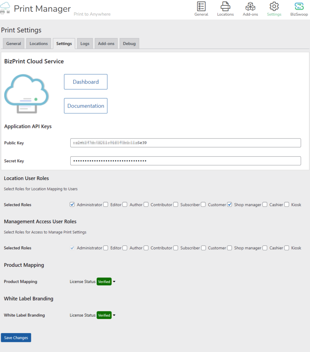Viewport: 310px width, 352px height.
Task: Click the Print Settings page heading
Action: coord(21,30)
